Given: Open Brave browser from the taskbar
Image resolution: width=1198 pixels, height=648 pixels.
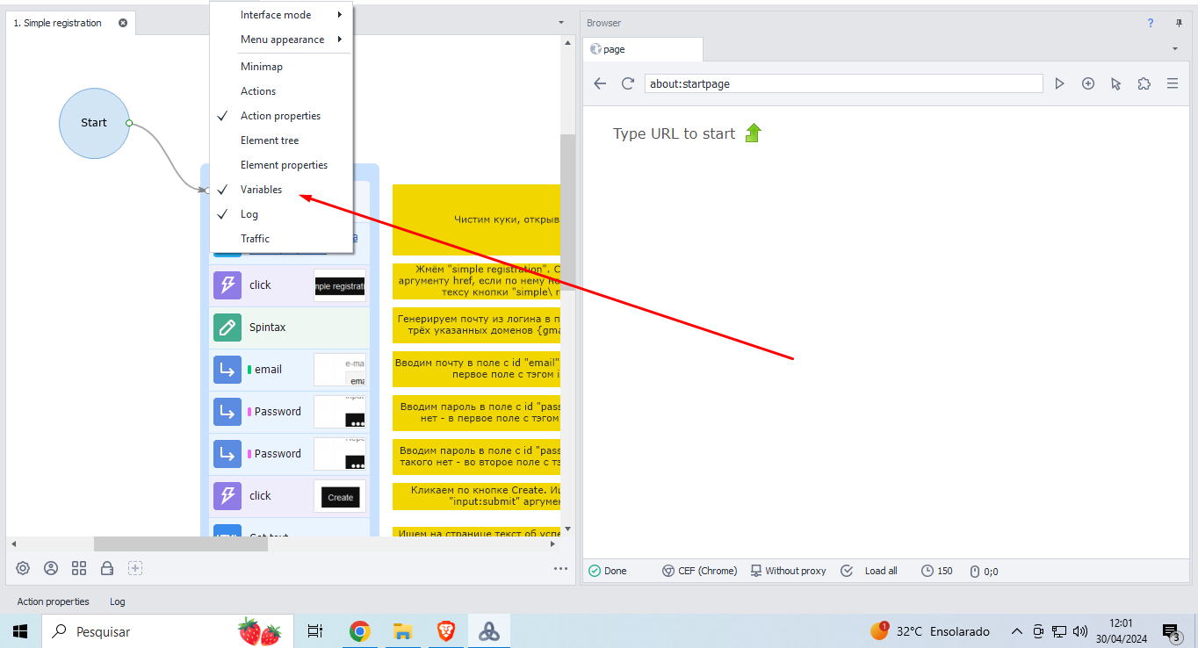Looking at the screenshot, I should click(x=446, y=630).
